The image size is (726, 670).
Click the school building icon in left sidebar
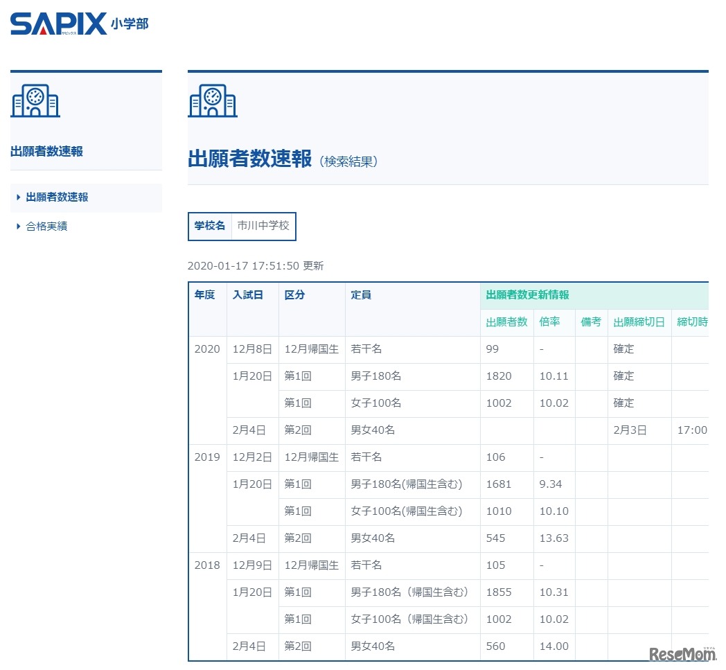point(35,102)
